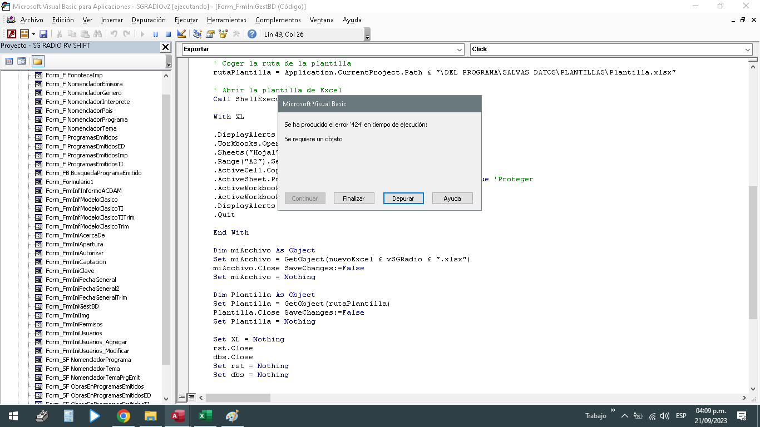
Task: Click the code editor horizontal scrollbar
Action: pos(239,398)
